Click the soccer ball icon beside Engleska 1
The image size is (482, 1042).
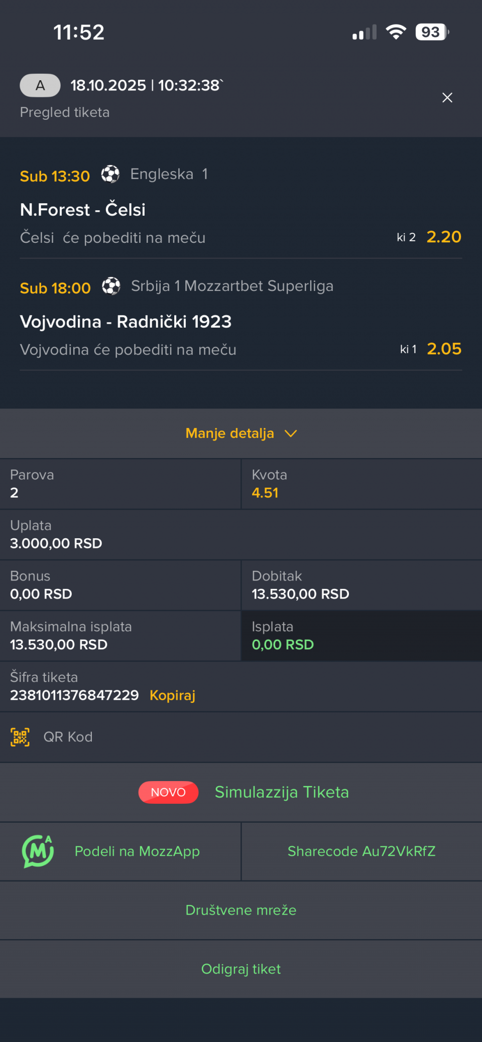110,174
